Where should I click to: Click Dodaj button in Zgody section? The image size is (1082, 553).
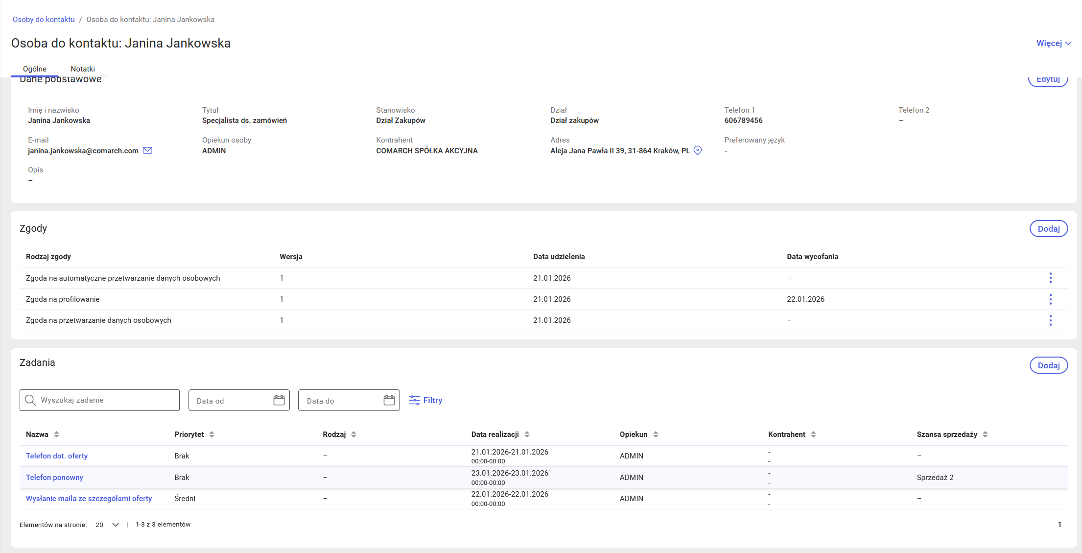pos(1048,229)
